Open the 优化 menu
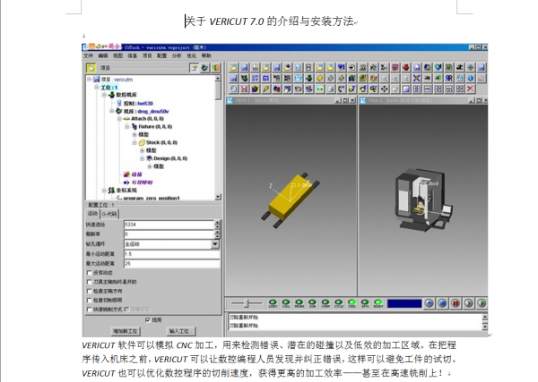The width and height of the screenshot is (538, 382). (191, 55)
